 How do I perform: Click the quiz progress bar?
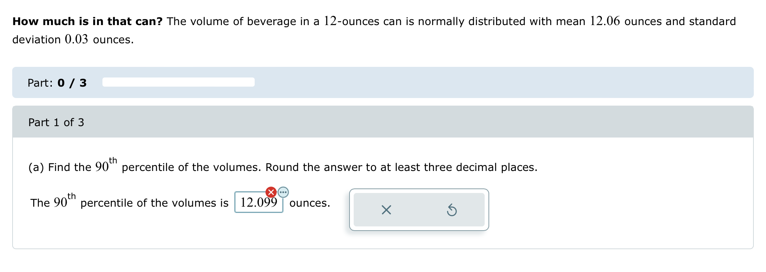pos(178,82)
